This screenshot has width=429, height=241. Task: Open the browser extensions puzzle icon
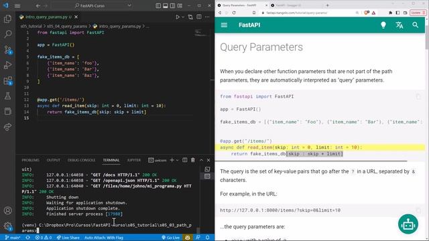[x=390, y=13]
